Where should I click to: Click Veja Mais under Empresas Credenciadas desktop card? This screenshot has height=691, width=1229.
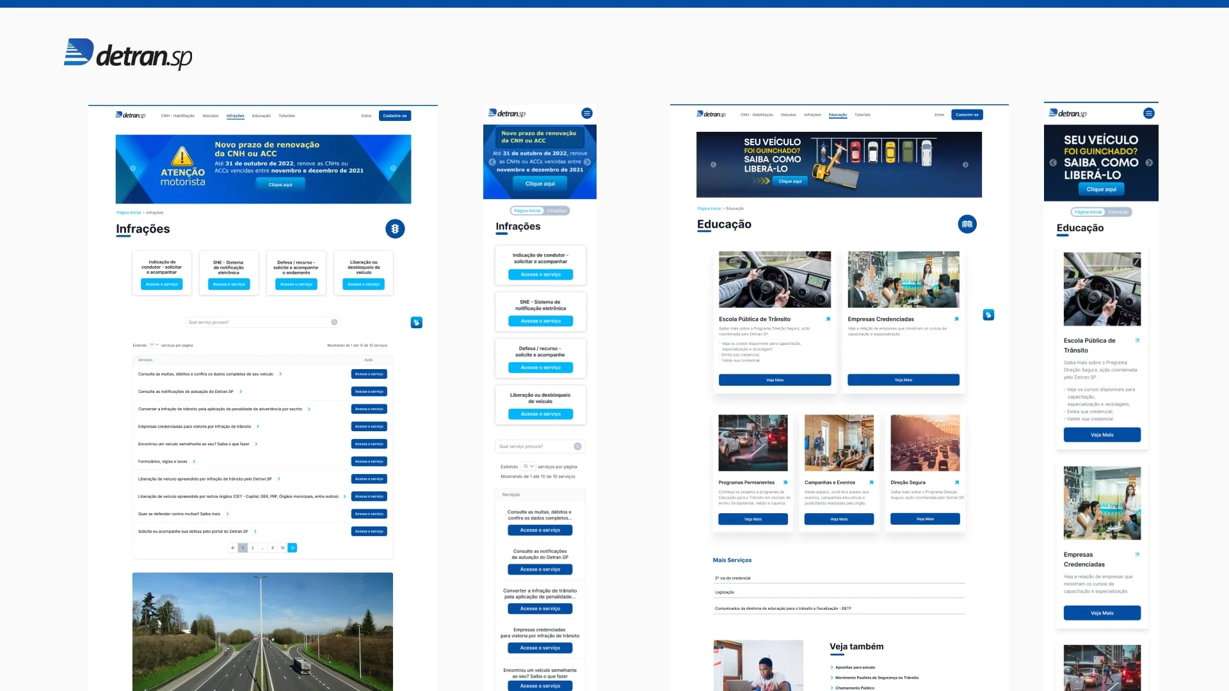tap(903, 380)
